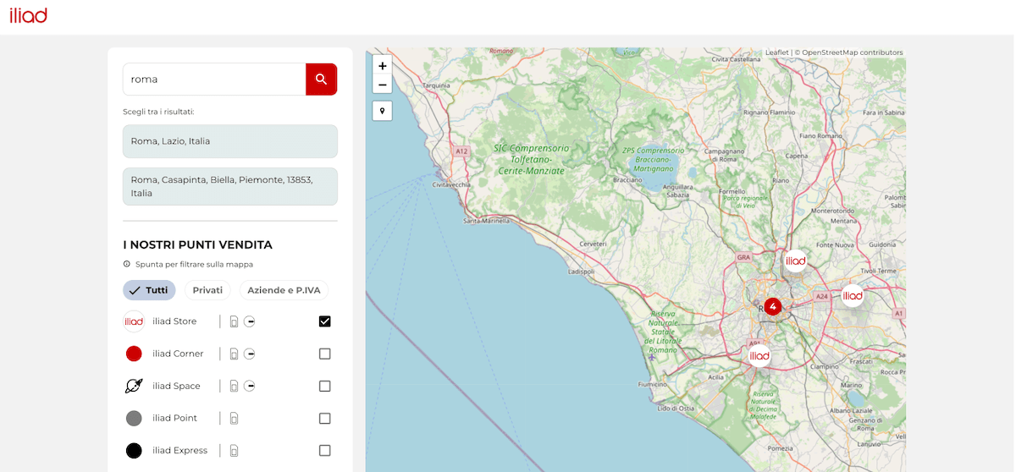
Task: Click the Bracciano label on the map
Action: click(627, 179)
